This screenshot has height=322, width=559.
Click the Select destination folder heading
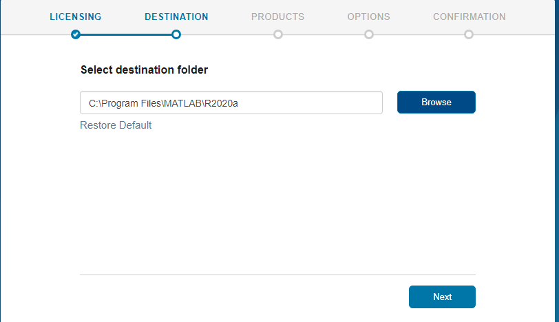pyautogui.click(x=144, y=69)
